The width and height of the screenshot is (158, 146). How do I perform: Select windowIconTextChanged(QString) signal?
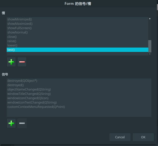(79, 103)
